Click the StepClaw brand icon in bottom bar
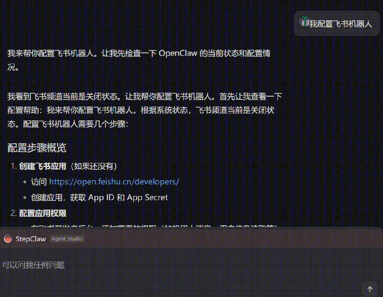383x297 pixels. point(8,239)
